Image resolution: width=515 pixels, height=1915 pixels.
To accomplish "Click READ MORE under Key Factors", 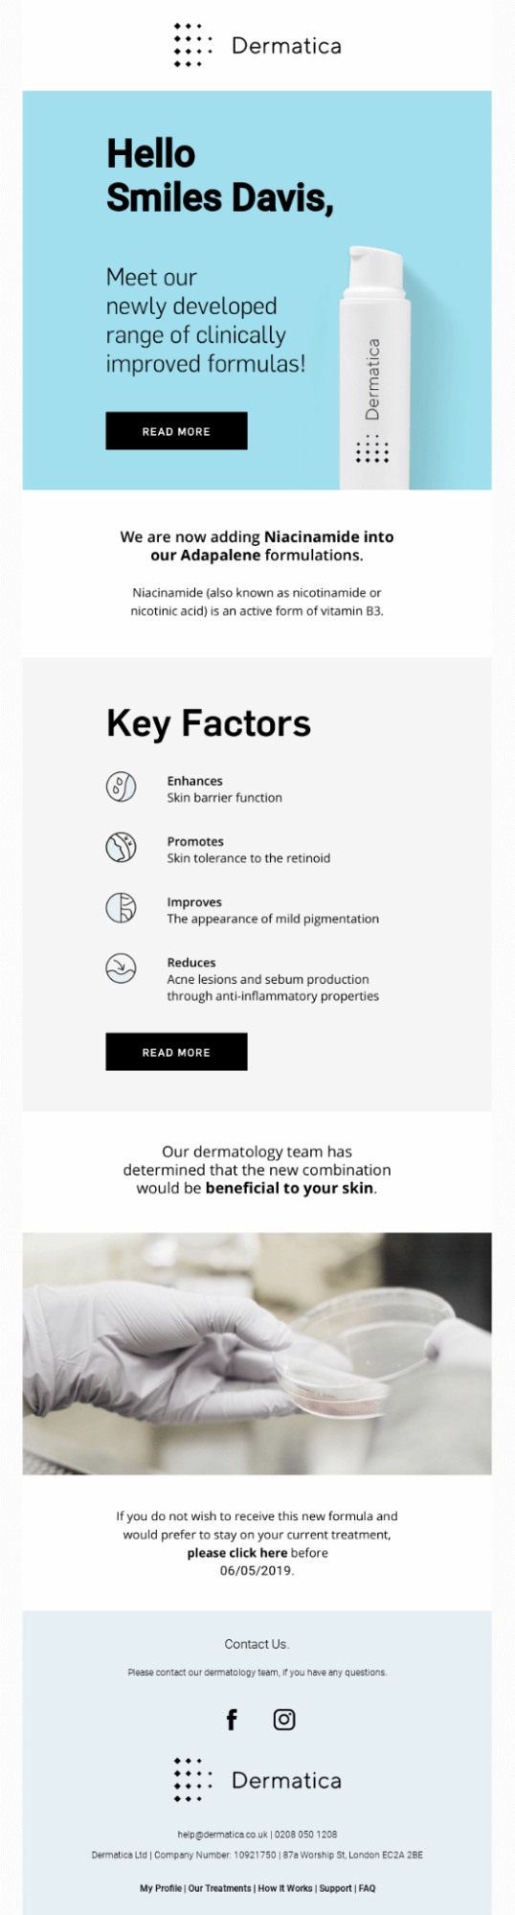I will coord(176,1052).
